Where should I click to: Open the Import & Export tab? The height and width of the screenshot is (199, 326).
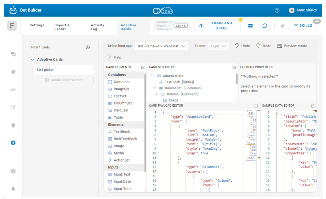coord(62,27)
